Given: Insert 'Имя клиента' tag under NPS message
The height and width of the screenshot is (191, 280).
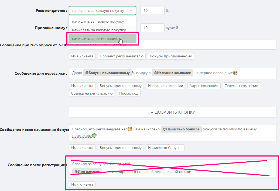Looking at the screenshot, I should tap(82, 56).
